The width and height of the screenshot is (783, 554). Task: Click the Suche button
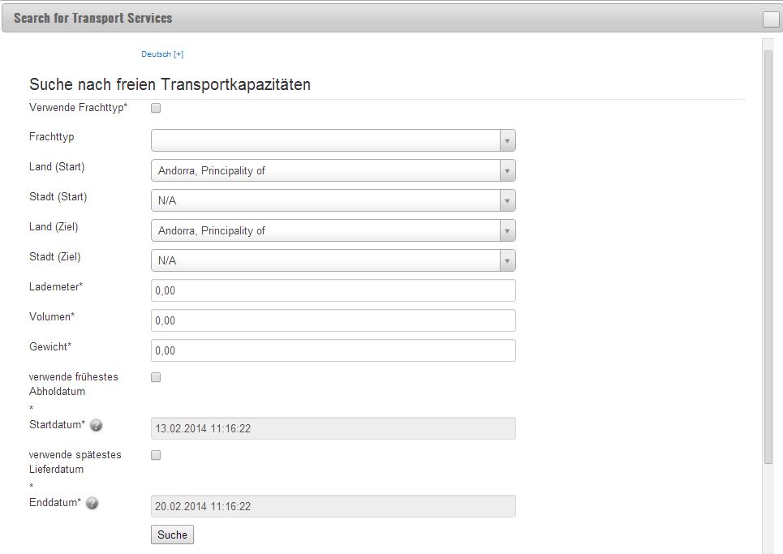pyautogui.click(x=172, y=535)
